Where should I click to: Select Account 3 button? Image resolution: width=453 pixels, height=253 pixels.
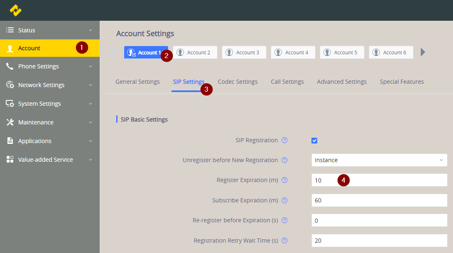pyautogui.click(x=244, y=52)
